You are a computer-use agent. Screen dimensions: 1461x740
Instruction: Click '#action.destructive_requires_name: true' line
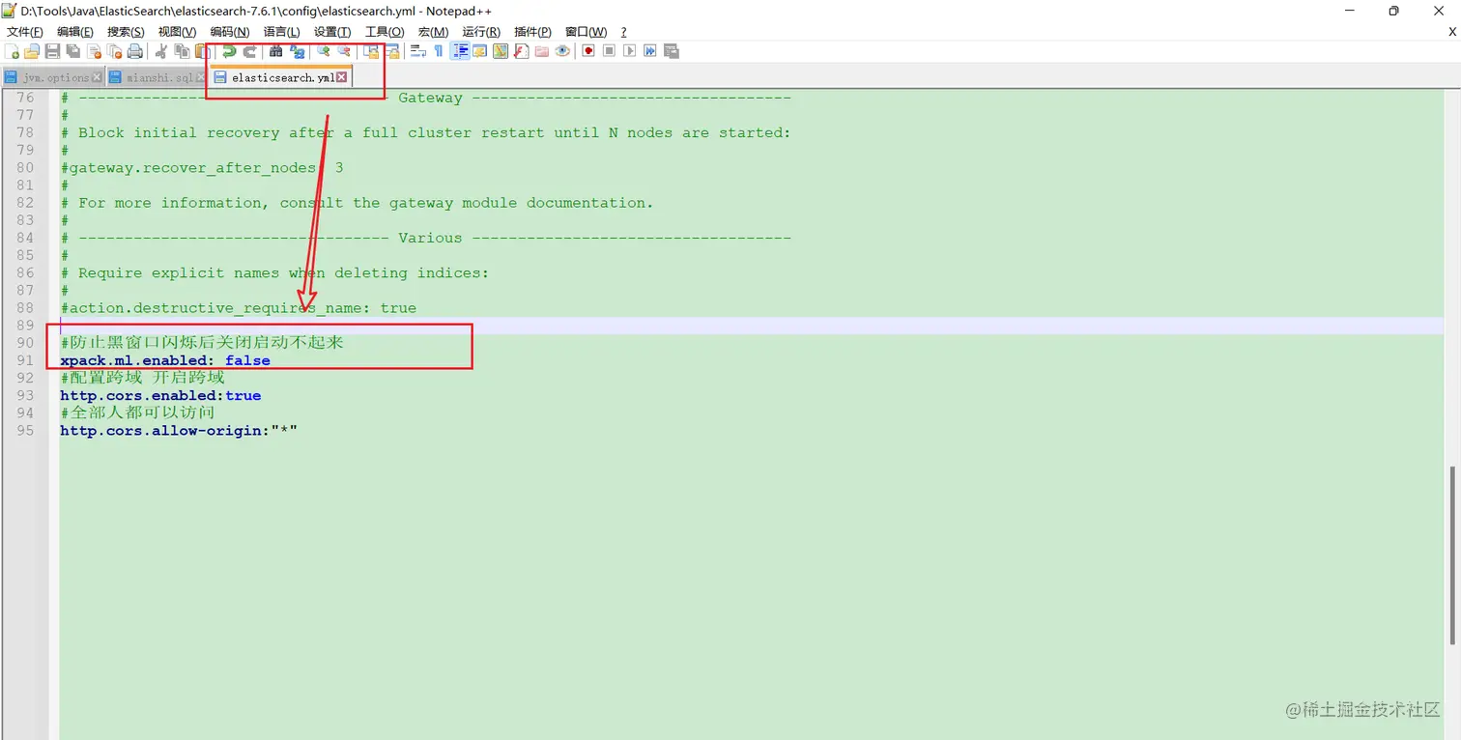[238, 308]
